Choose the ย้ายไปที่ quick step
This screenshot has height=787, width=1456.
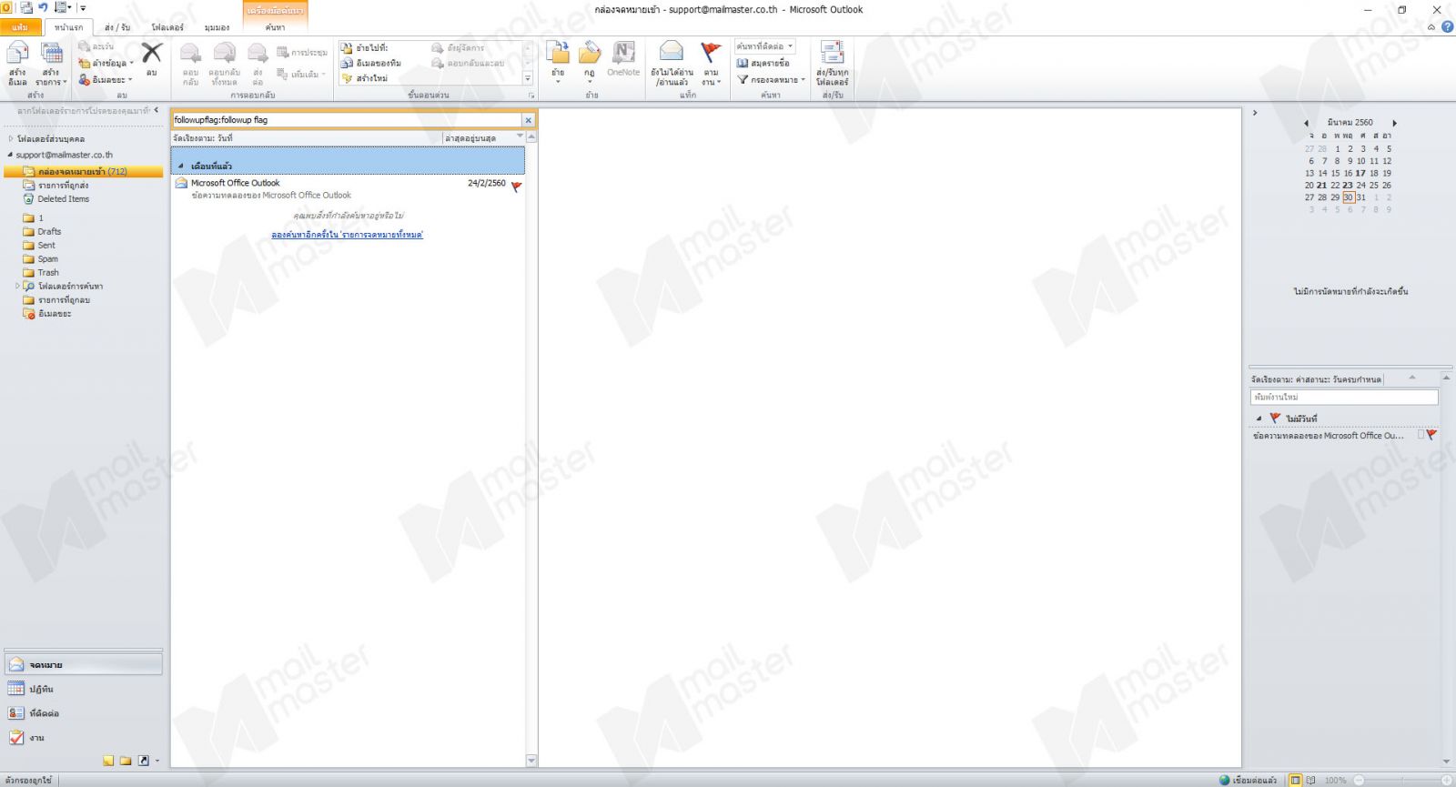pyautogui.click(x=365, y=47)
